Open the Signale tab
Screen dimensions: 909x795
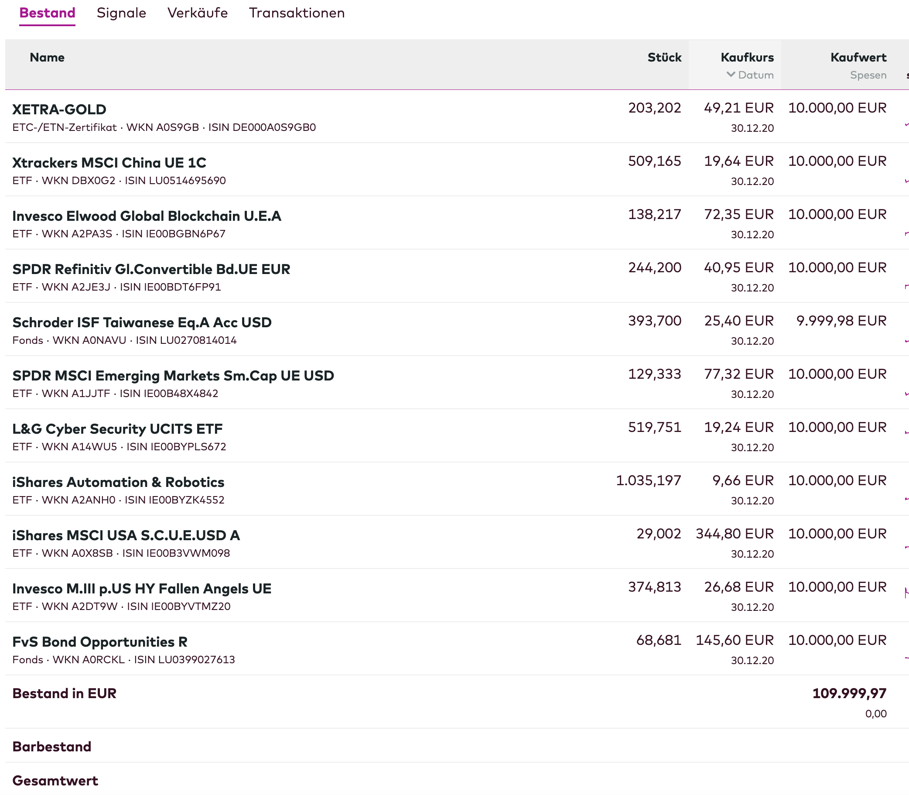tap(121, 13)
